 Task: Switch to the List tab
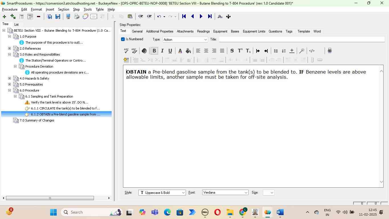tap(17, 25)
